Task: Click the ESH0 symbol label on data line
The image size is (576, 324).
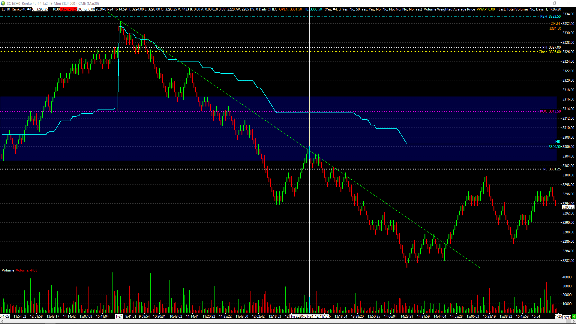Action: tap(5, 9)
